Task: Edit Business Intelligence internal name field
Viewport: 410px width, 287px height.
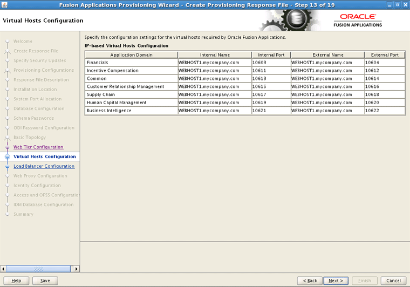Action: [215, 111]
